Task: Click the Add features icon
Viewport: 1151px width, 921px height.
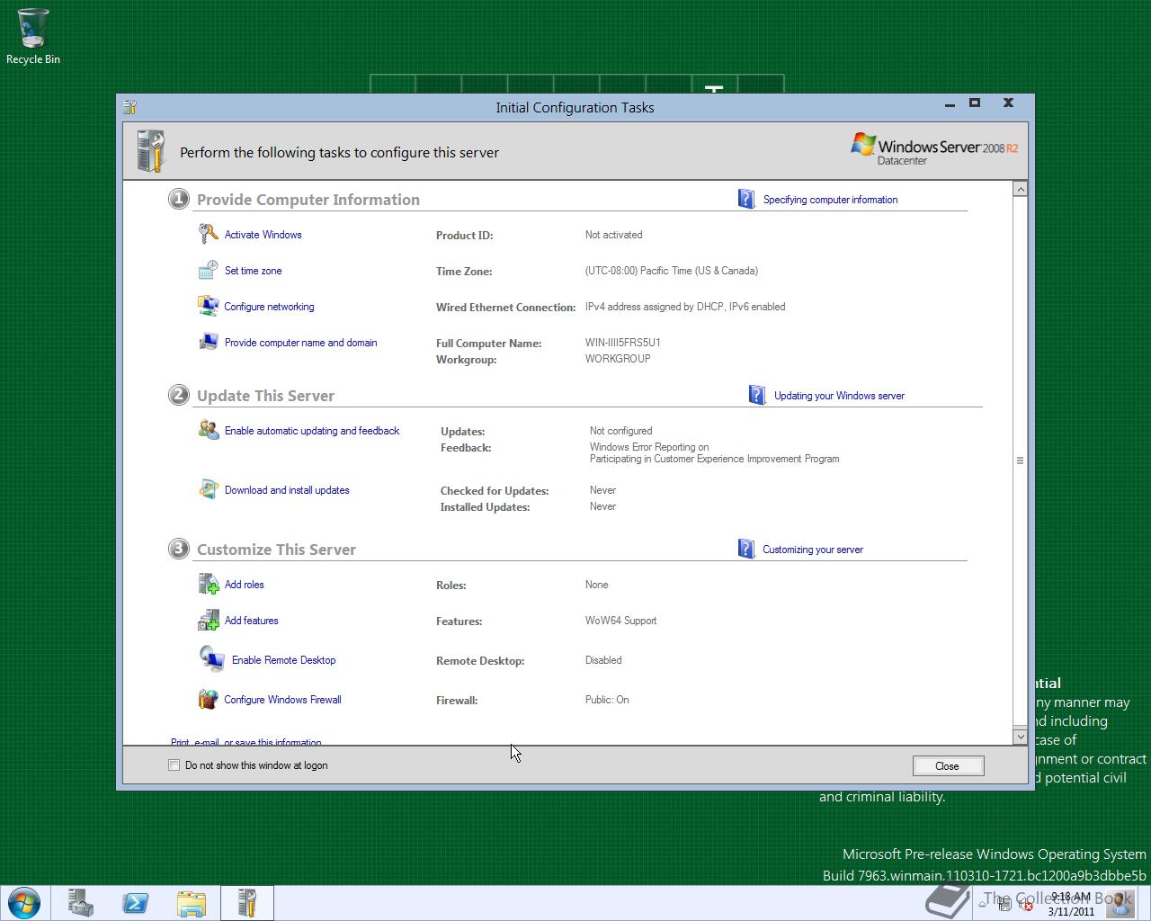Action: point(209,620)
